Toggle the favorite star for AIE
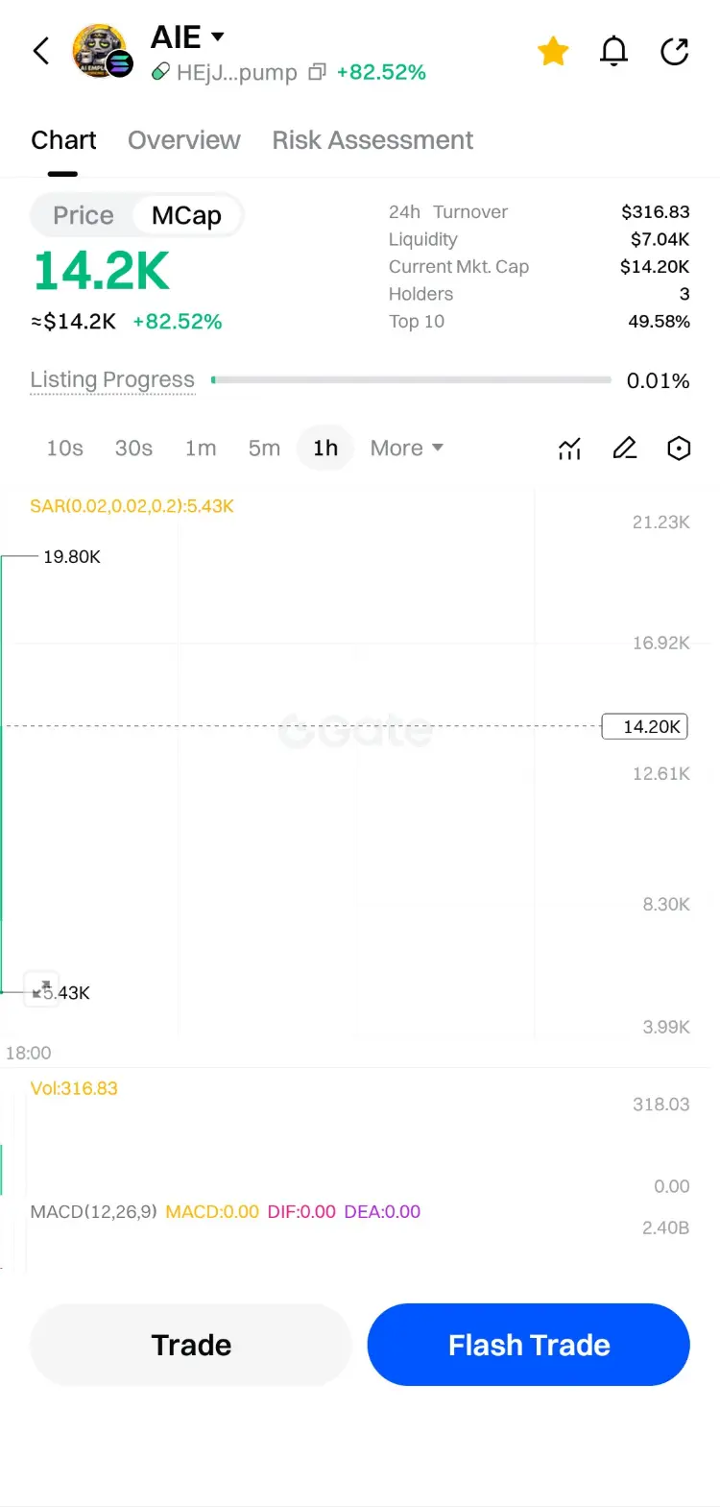This screenshot has height=1507, width=720. pyautogui.click(x=553, y=51)
